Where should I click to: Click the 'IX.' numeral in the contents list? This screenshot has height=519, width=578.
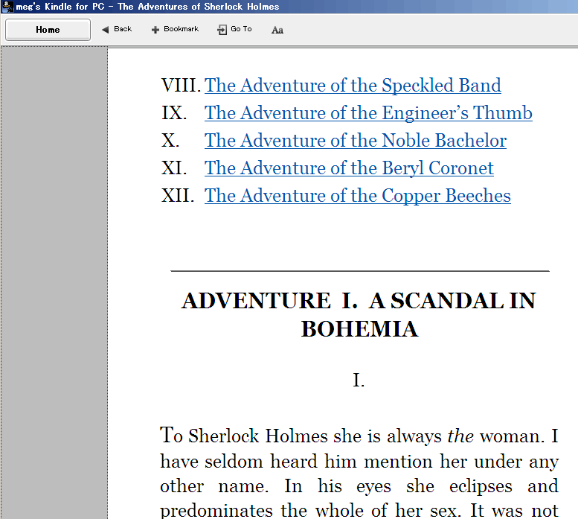tap(174, 113)
